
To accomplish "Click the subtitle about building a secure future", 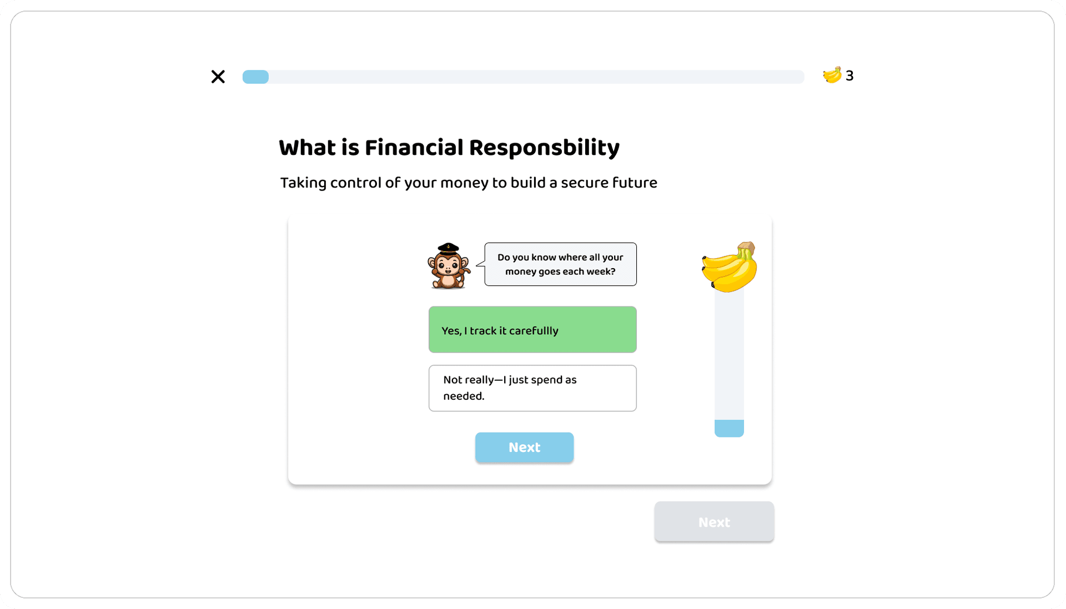I will point(468,182).
